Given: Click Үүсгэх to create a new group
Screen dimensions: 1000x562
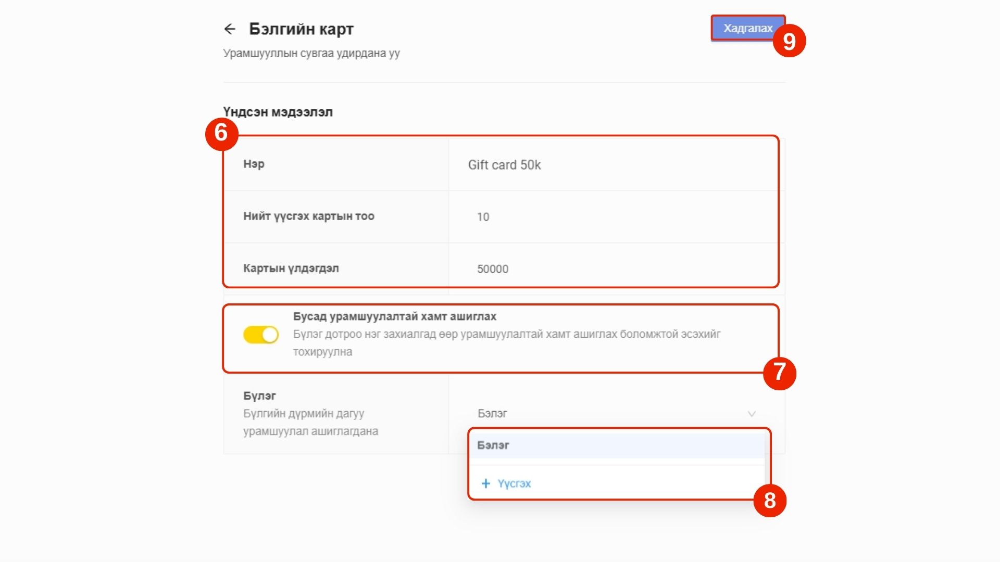Looking at the screenshot, I should [514, 483].
